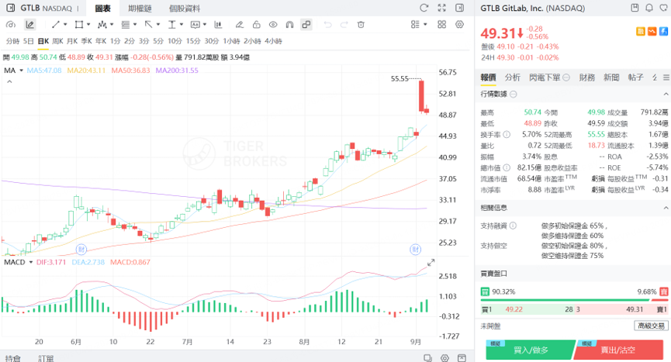Open the 新聞 tab
The height and width of the screenshot is (362, 671).
coord(611,78)
